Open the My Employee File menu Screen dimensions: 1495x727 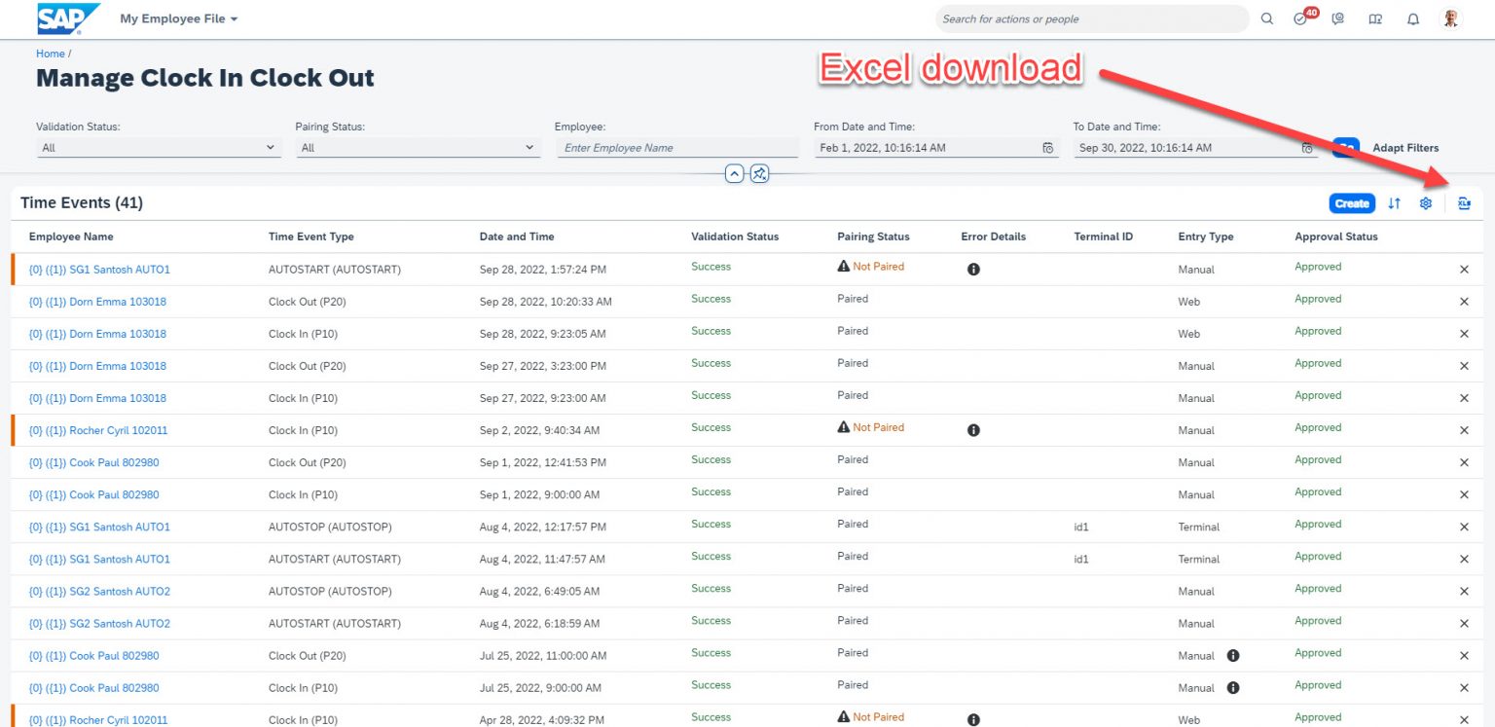(x=179, y=18)
